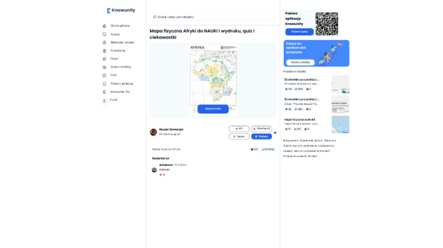Open the Profil sidebar icon
Viewport: 443px width, 248px height.
pyautogui.click(x=104, y=100)
